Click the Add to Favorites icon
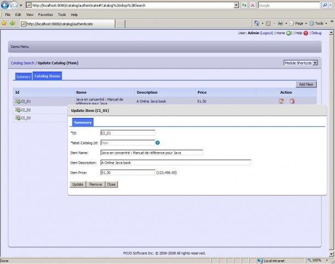Viewport: 335px width, 264px height. [x=13, y=23]
